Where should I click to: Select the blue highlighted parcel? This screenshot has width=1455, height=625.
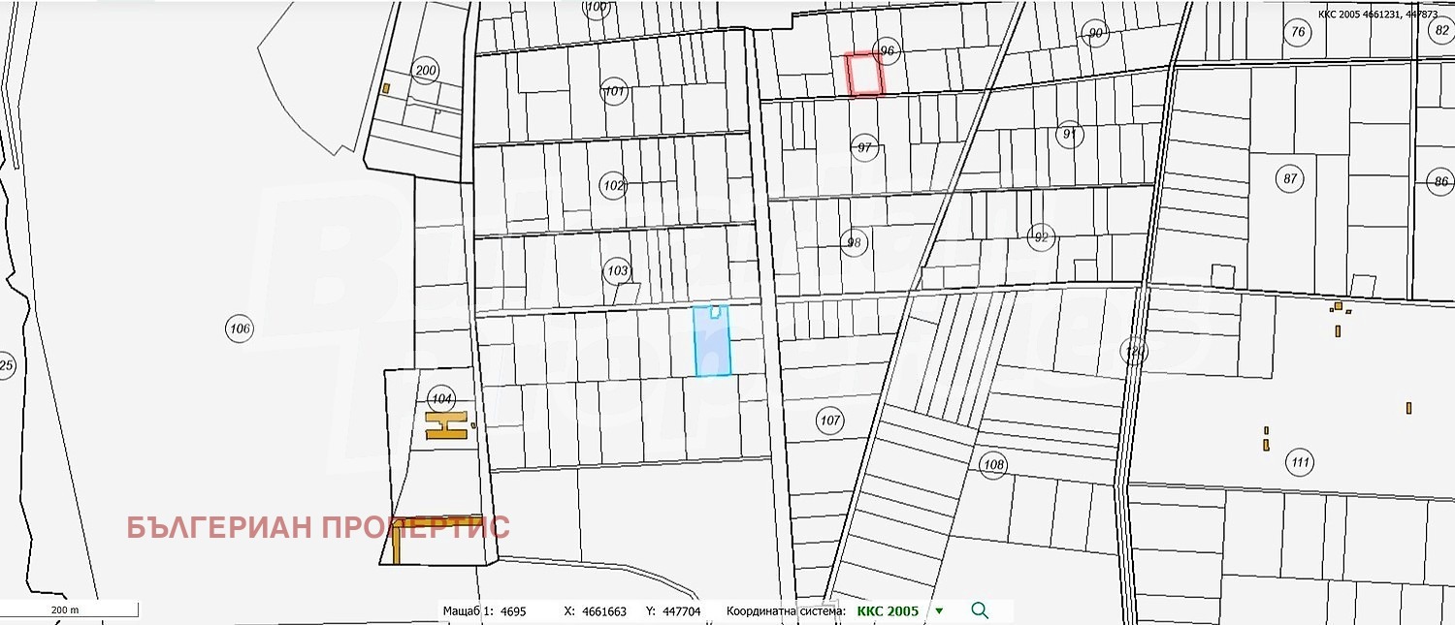click(x=712, y=344)
